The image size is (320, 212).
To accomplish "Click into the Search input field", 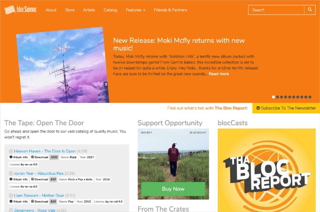I will tap(276, 10).
